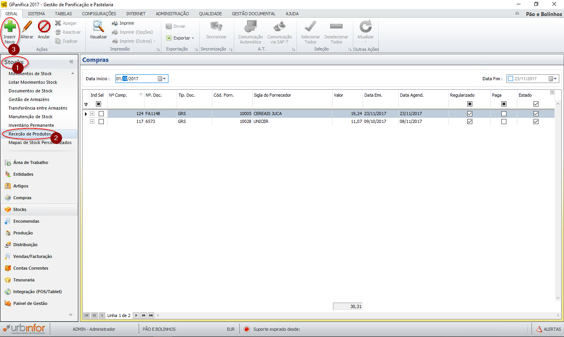
Task: Open the Data Início calendar dropdown
Action: (162, 79)
